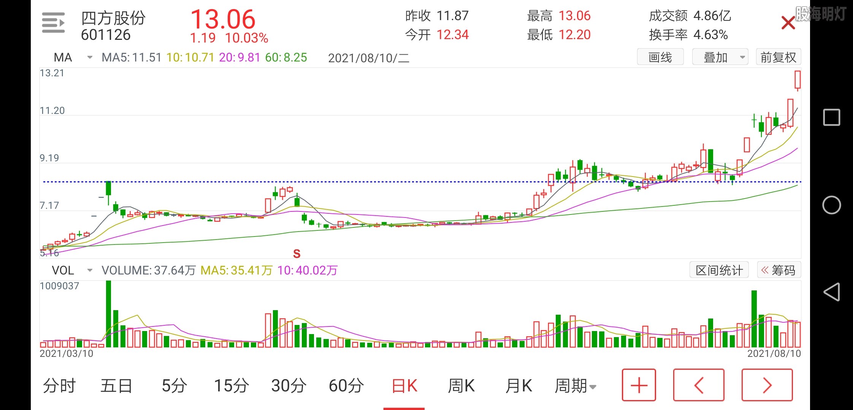Tap the 9.19 price axis label
Screen dimensions: 853x410
click(x=49, y=158)
